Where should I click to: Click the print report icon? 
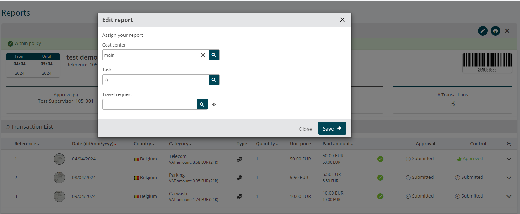pos(495,31)
